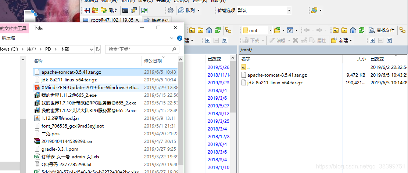Screen dimensions: 408x173
Task: Click the remote delete X icon
Action: coord(295,40)
